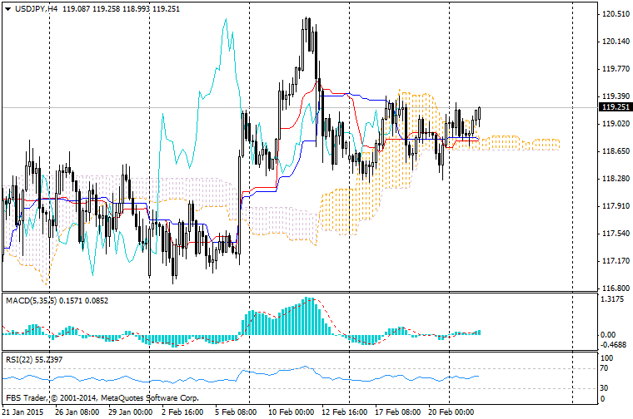
Task: Click the 118.650 price axis value
Action: coord(616,151)
